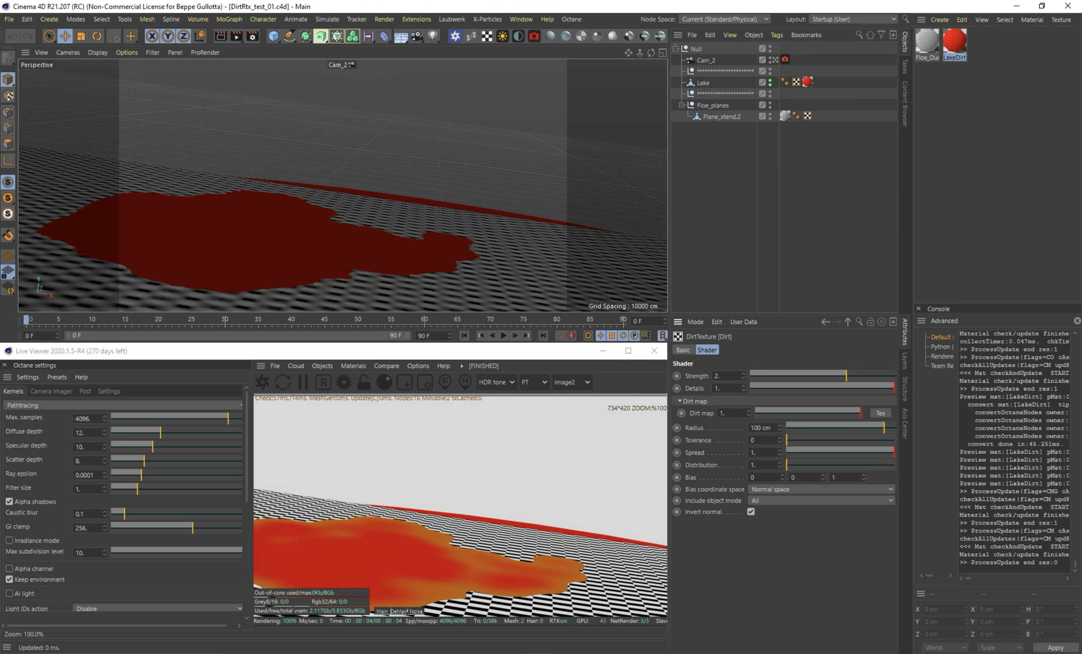Viewport: 1082px width, 654px height.
Task: Click the Cube primitive icon
Action: pos(273,36)
